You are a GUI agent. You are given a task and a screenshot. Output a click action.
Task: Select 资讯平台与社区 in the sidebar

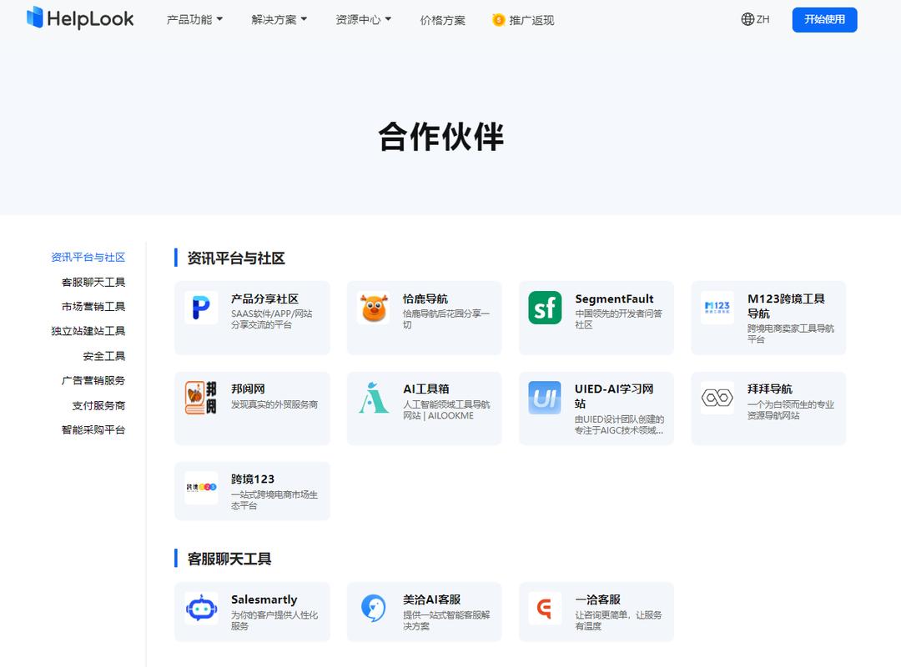pos(88,258)
